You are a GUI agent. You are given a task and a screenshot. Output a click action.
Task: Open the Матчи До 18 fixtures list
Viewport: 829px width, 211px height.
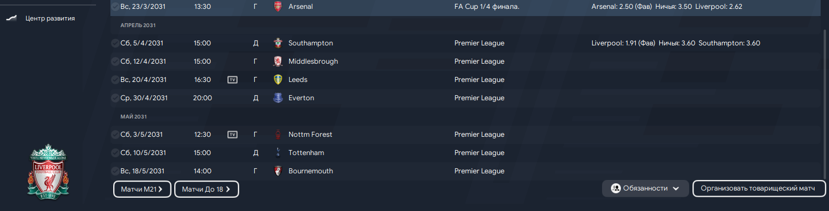pyautogui.click(x=206, y=189)
